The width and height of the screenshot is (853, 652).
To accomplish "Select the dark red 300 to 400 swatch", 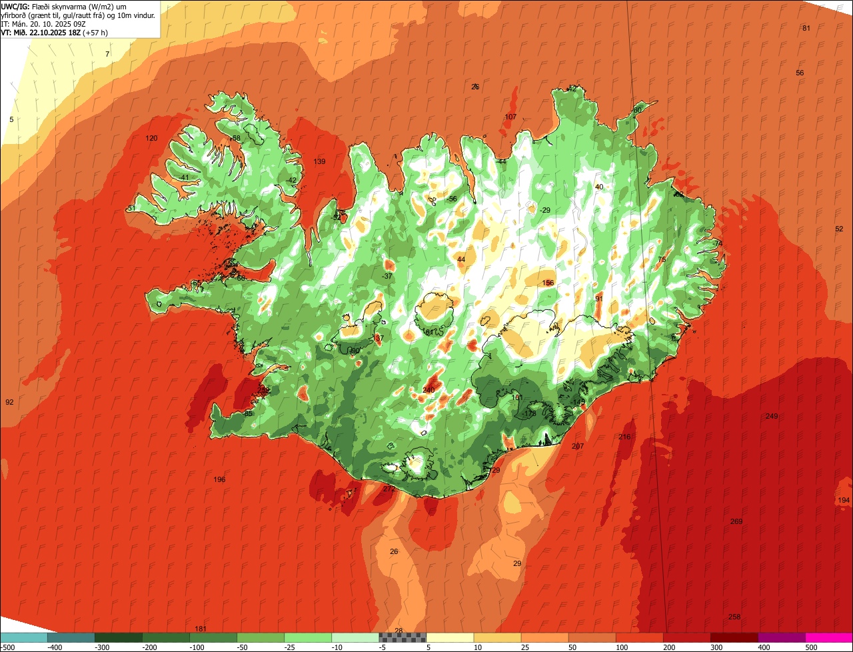I will click(x=734, y=637).
